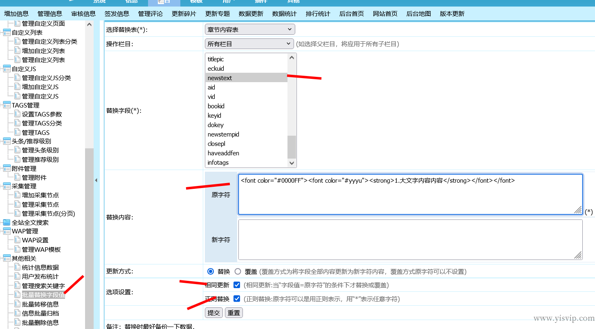Click the 提交 button
This screenshot has width=595, height=329.
(213, 312)
